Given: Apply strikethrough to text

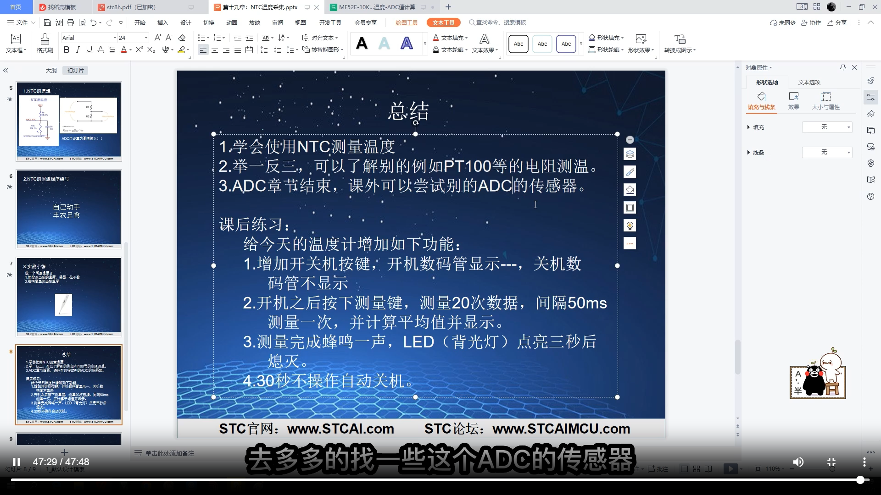Looking at the screenshot, I should (112, 50).
